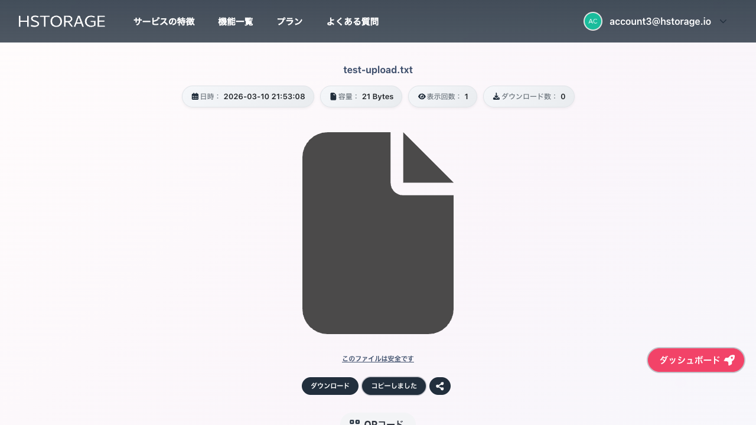The width and height of the screenshot is (756, 425).
Task: Click the date value 2026-03-10 21:53:08
Action: point(264,96)
